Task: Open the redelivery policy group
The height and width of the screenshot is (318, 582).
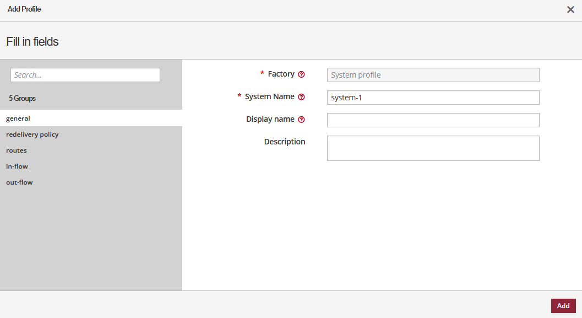Action: click(32, 134)
